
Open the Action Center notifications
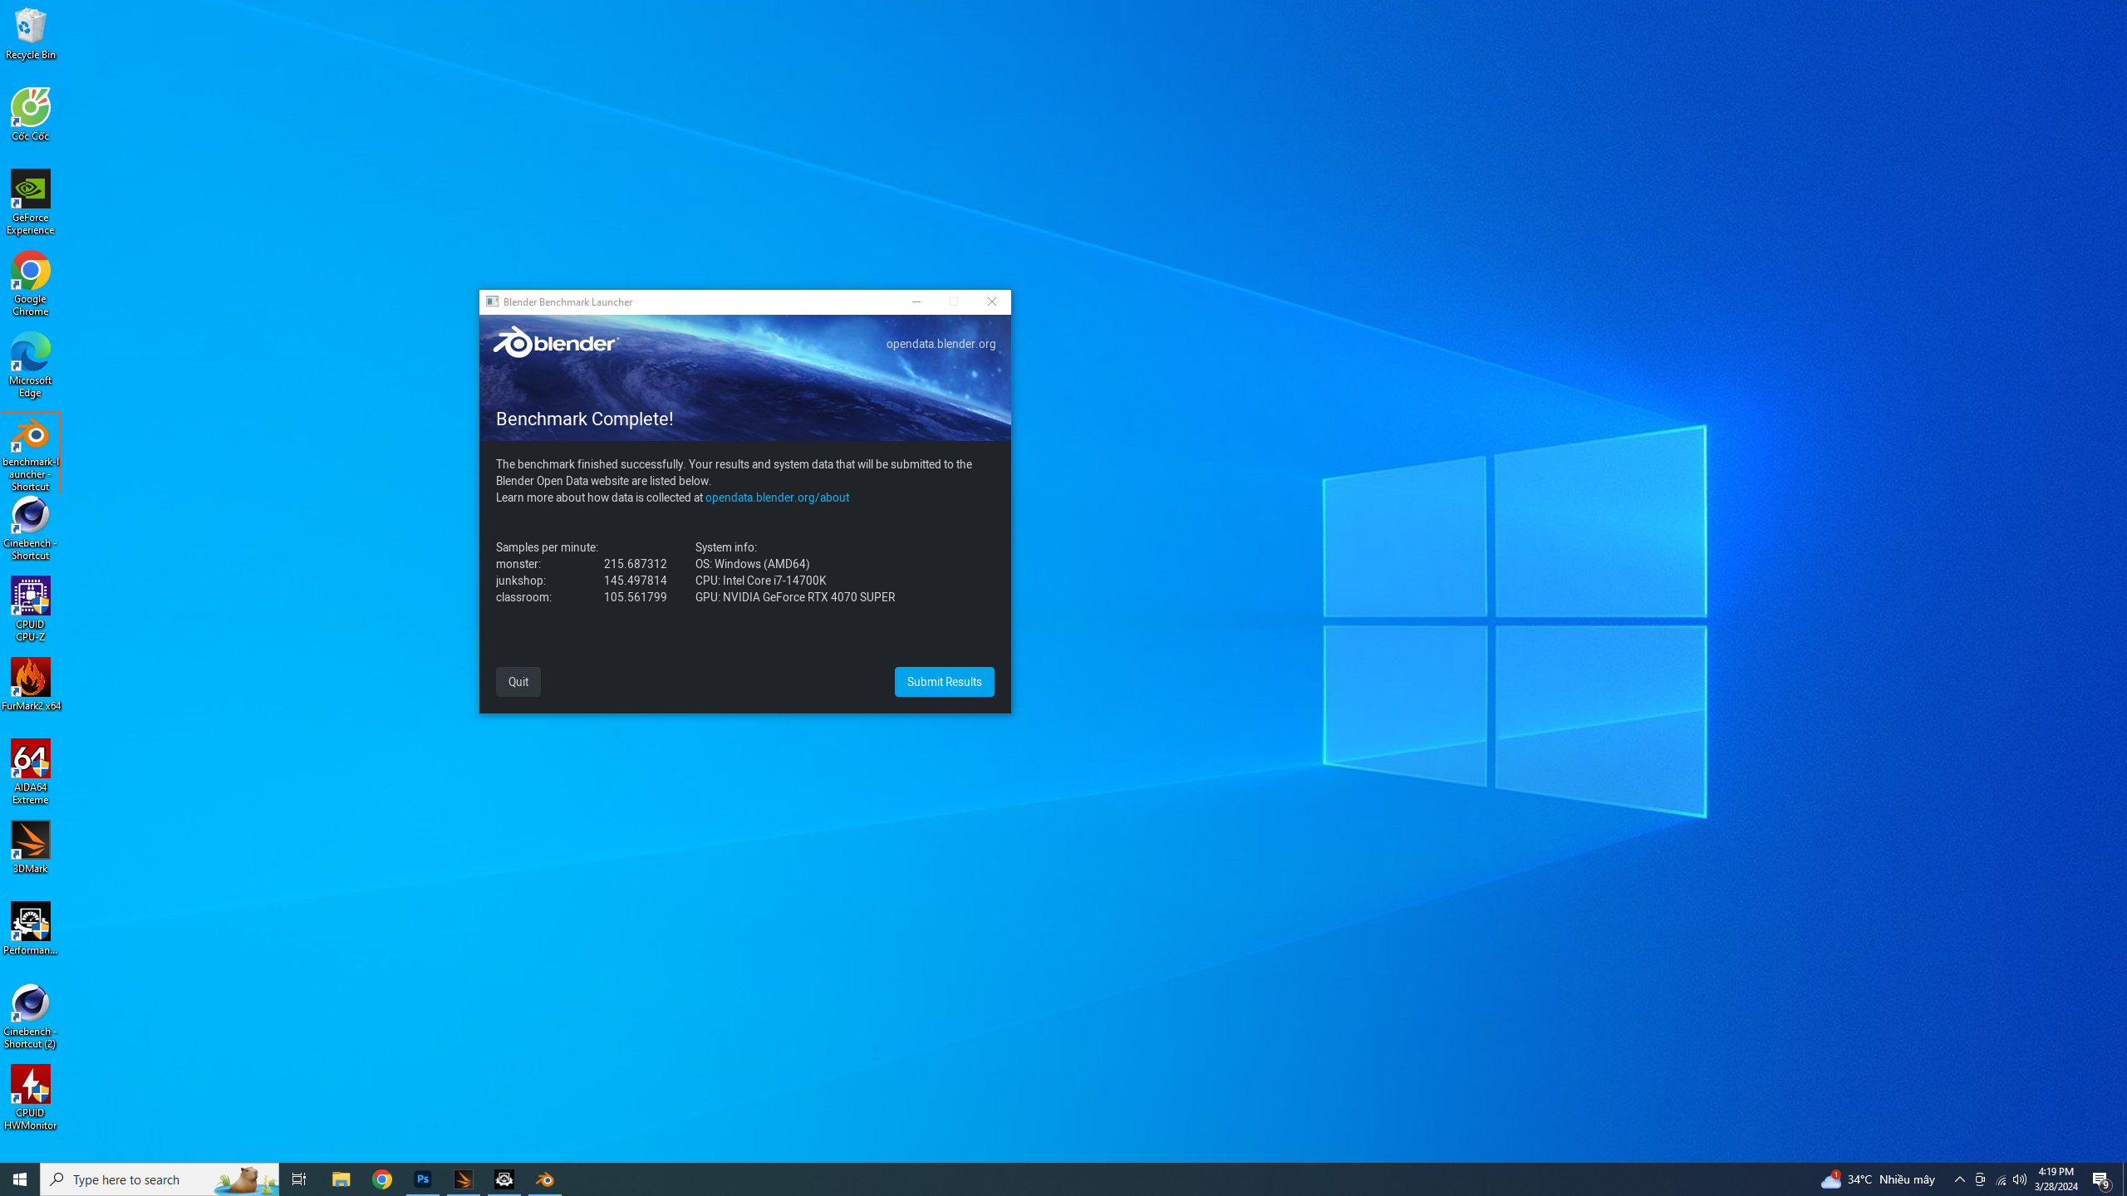tap(2102, 1179)
